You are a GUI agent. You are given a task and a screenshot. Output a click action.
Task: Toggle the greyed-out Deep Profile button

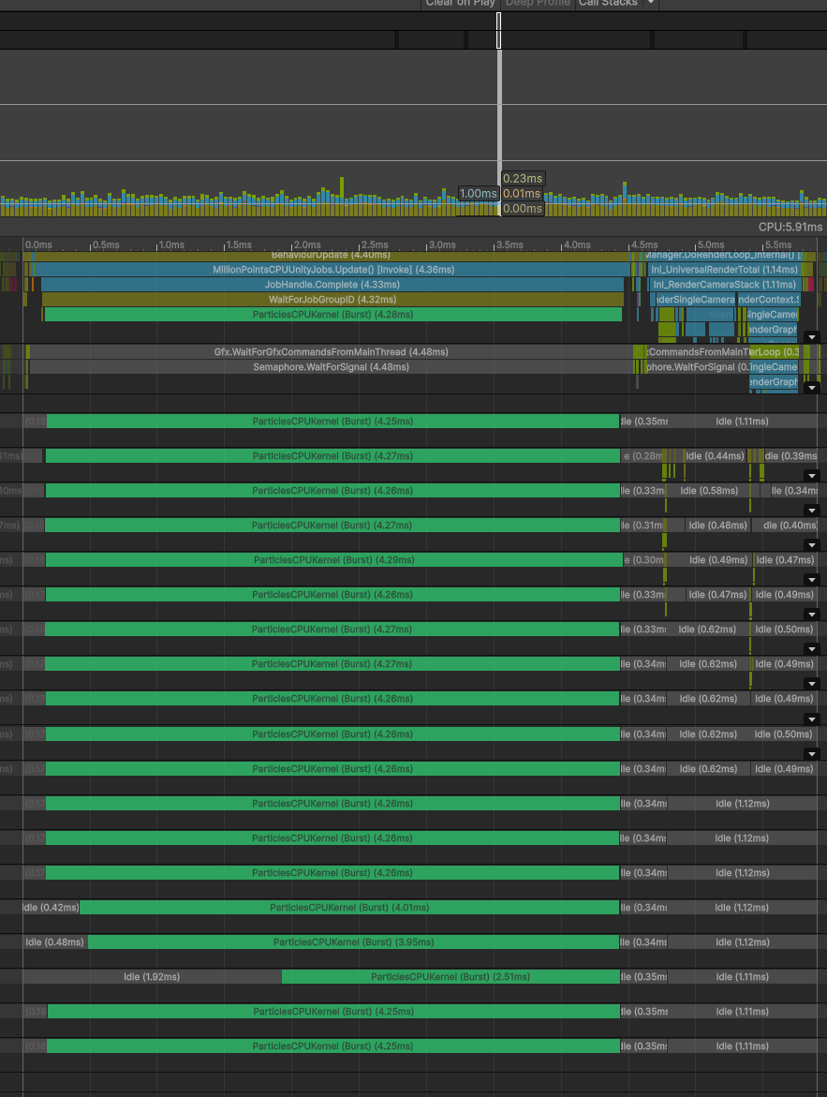[x=538, y=4]
